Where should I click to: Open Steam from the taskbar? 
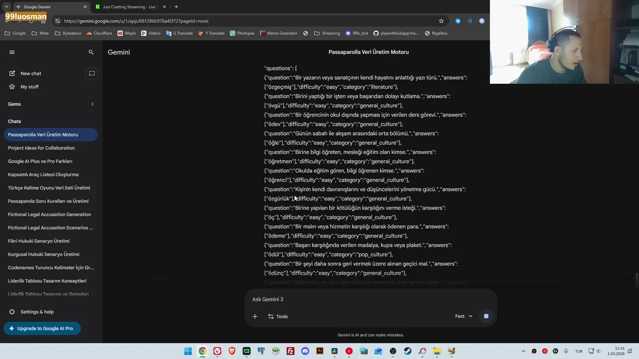coord(408,351)
